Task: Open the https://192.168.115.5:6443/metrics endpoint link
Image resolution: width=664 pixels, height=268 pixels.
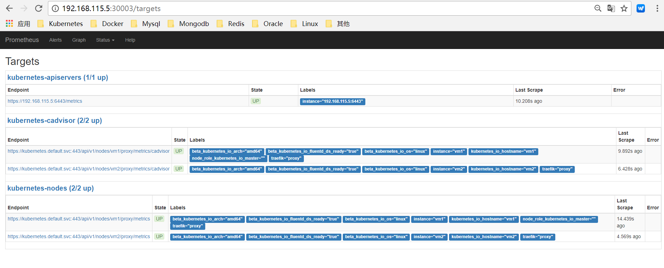Action: [x=45, y=101]
